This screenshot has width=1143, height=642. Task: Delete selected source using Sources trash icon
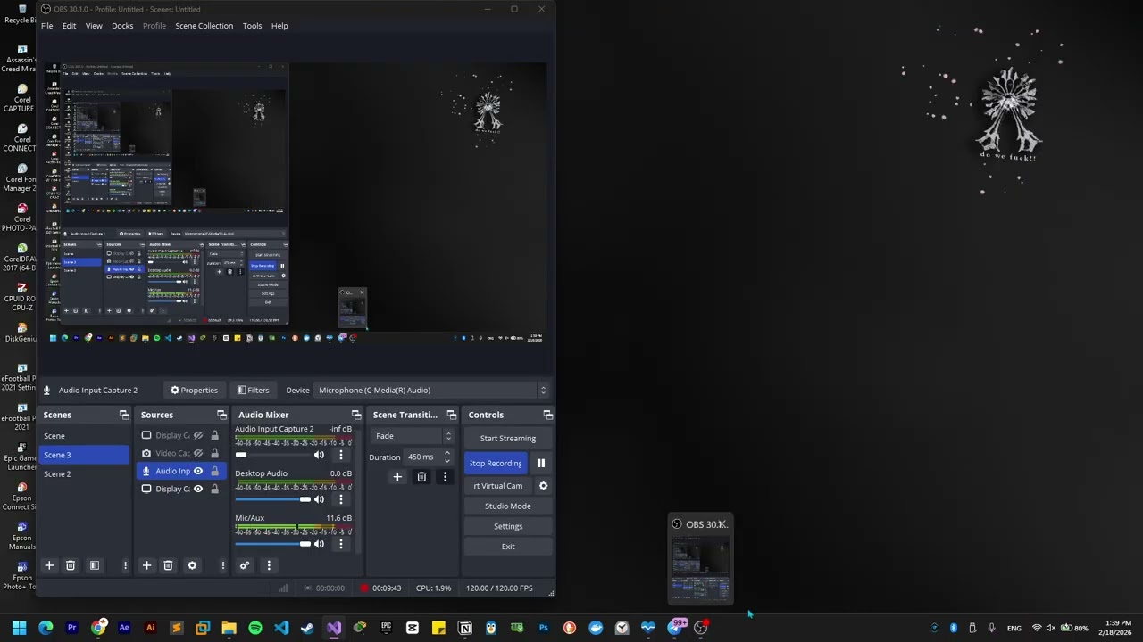[x=168, y=565]
